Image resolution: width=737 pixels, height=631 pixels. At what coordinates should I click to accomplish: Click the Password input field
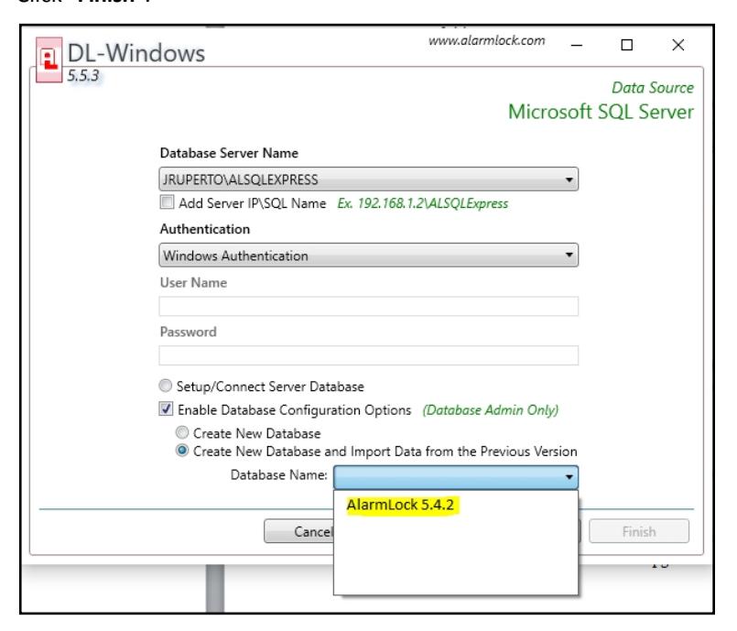368,355
